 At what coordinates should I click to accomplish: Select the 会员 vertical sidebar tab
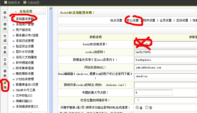5,61
